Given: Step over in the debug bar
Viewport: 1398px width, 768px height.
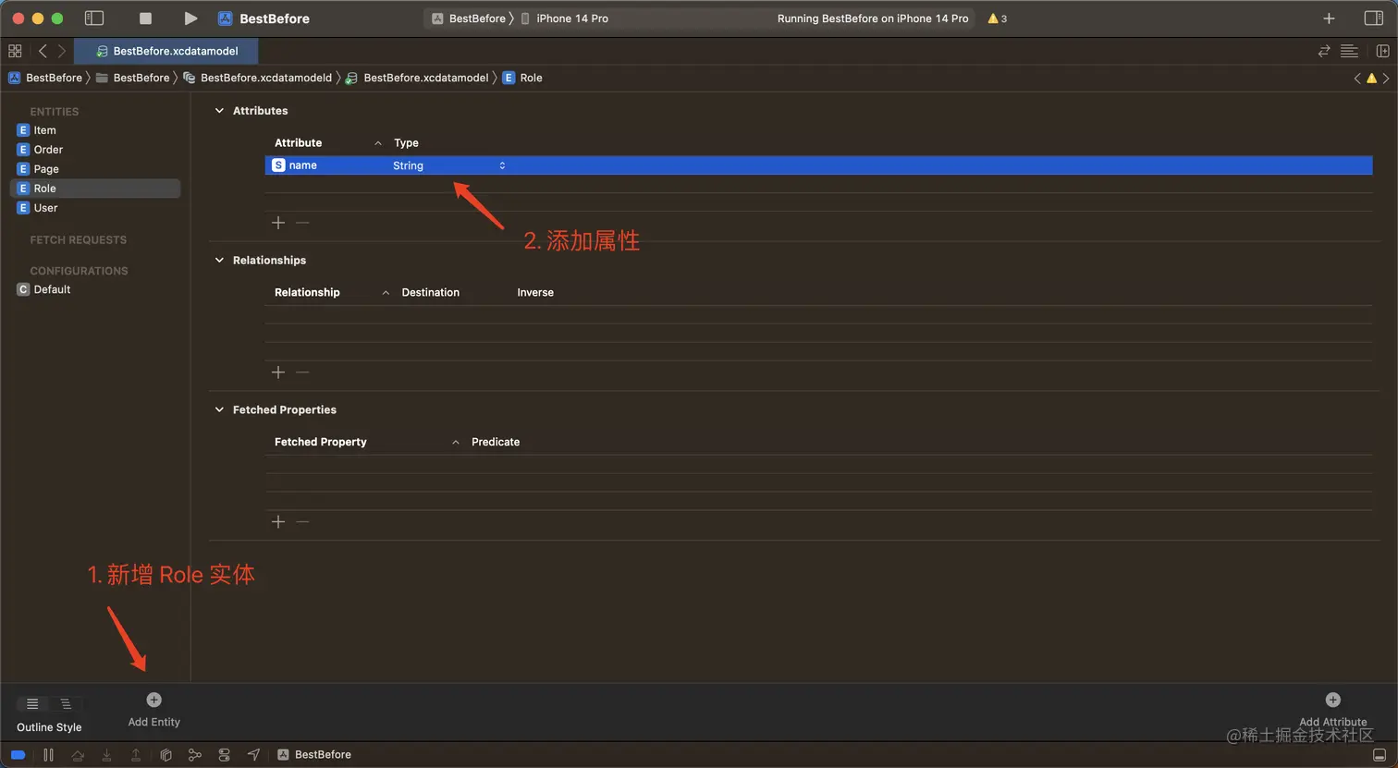Looking at the screenshot, I should 78,755.
